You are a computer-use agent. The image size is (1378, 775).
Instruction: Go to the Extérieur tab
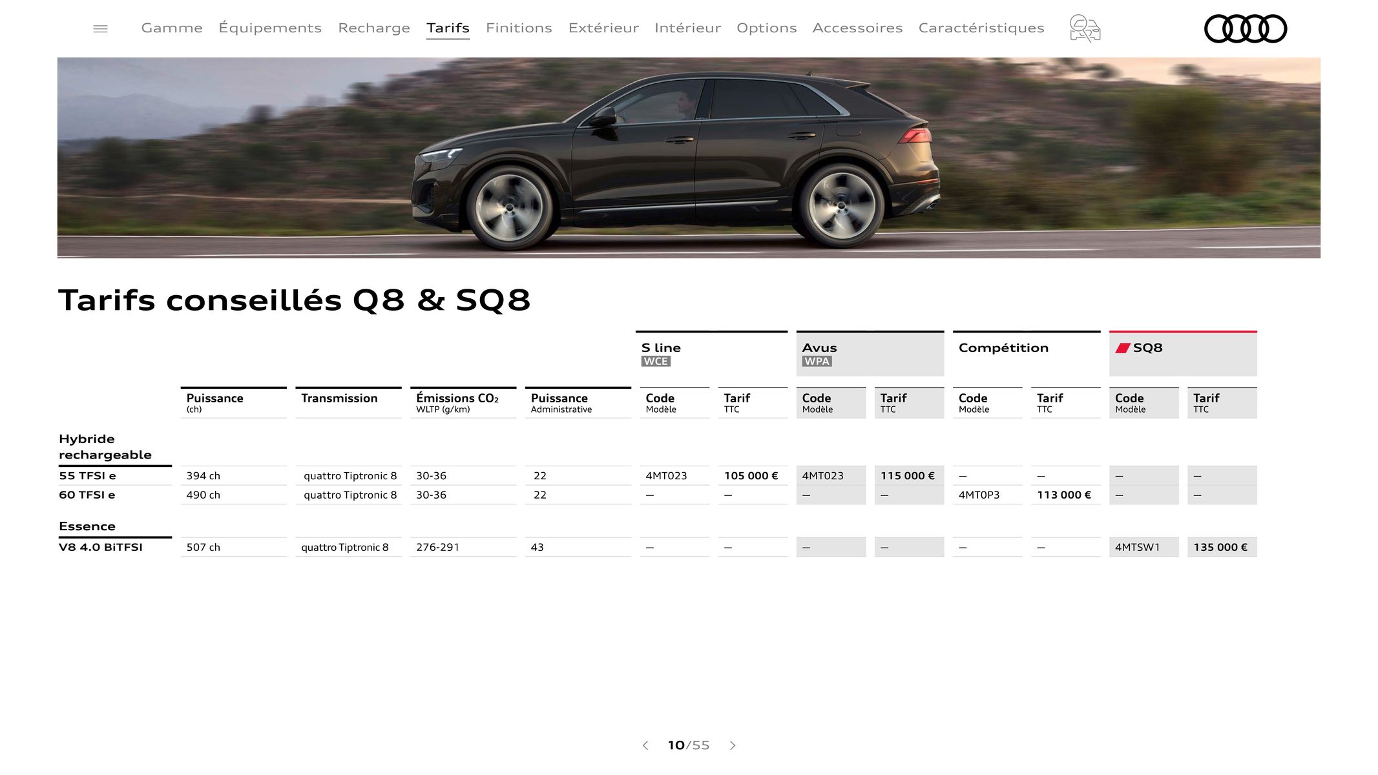pyautogui.click(x=603, y=28)
